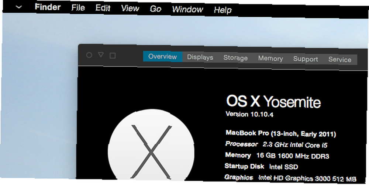
Task: Click the Startup Disk Intel SSD line
Action: pyautogui.click(x=261, y=167)
